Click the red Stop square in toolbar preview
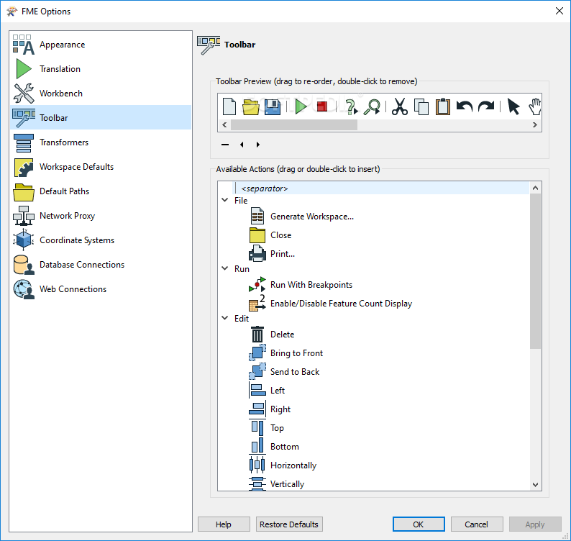571x541 pixels. pyautogui.click(x=322, y=106)
